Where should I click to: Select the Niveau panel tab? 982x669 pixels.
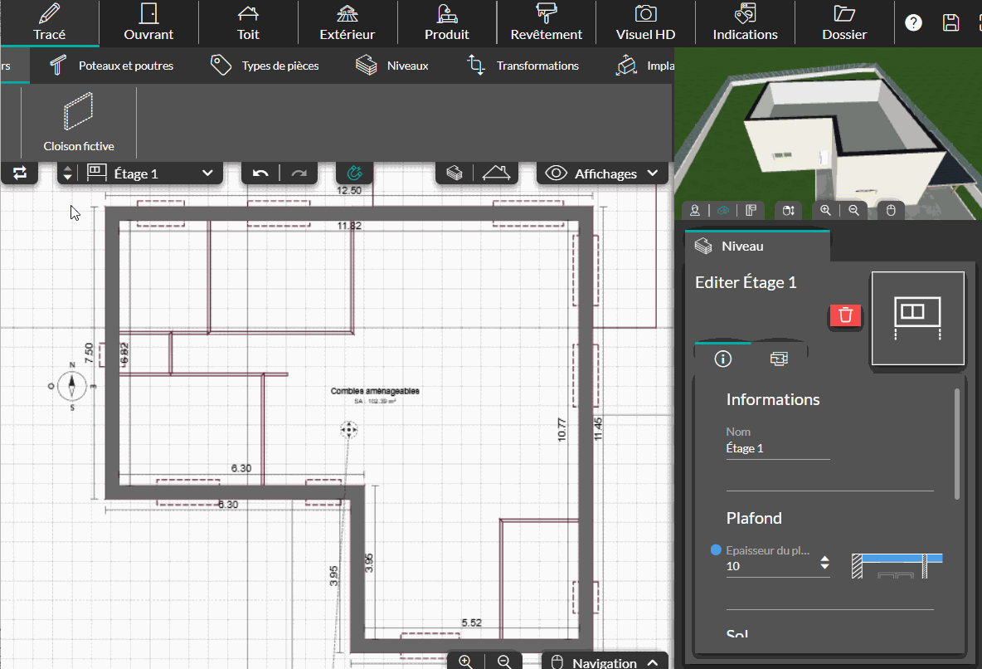click(x=757, y=246)
